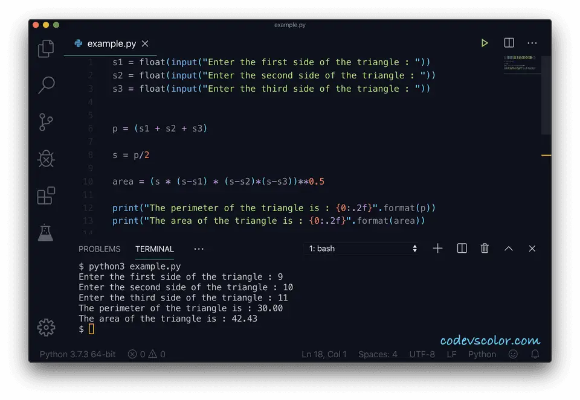580x400 pixels.
Task: Open feedback smiley icon
Action: (x=513, y=354)
